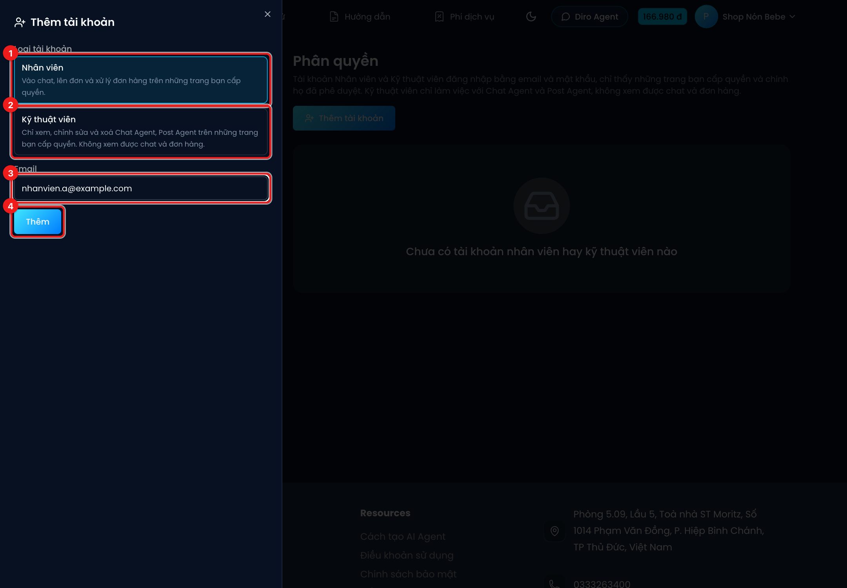Close the Thêm tài khoản panel
847x588 pixels.
267,14
